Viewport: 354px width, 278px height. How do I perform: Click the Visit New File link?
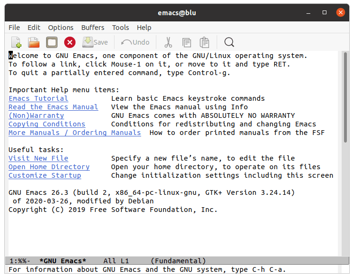38,158
